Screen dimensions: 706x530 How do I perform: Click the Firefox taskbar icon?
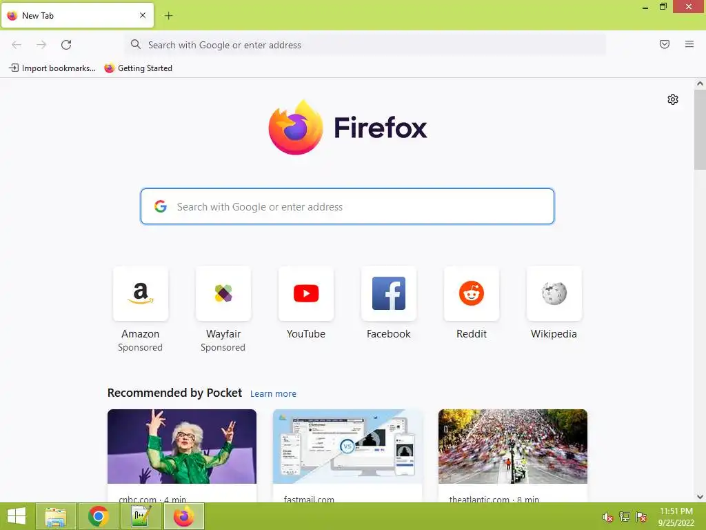(184, 516)
